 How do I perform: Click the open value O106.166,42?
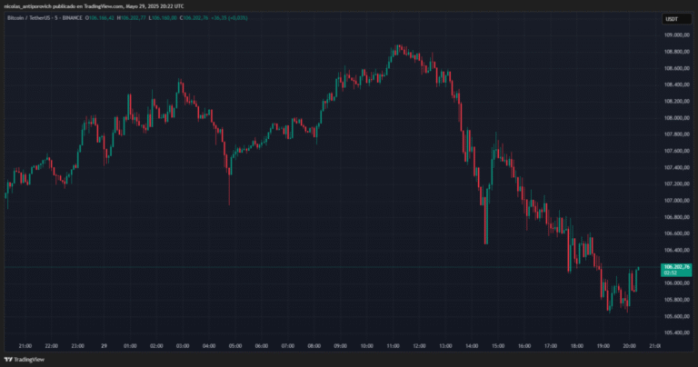pos(100,18)
